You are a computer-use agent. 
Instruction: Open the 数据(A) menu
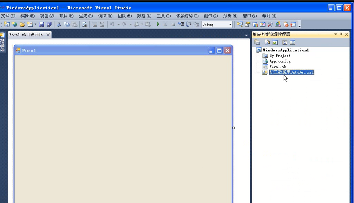tap(144, 16)
